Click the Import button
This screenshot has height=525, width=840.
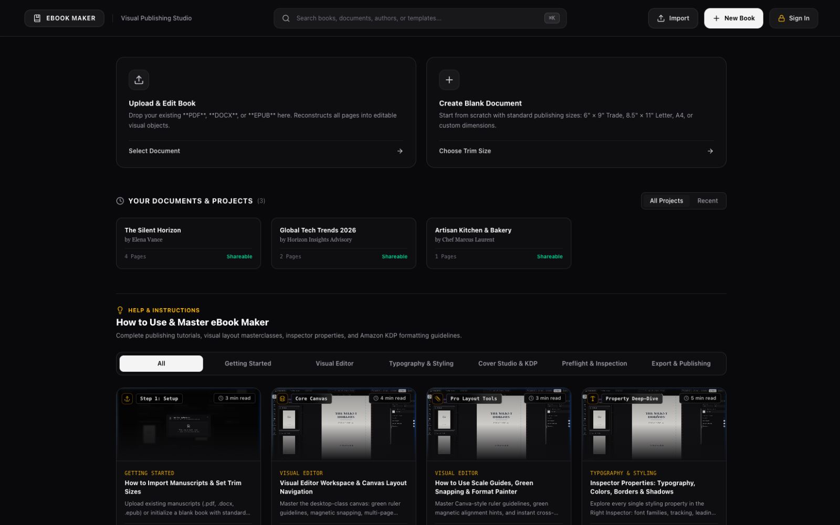click(673, 18)
